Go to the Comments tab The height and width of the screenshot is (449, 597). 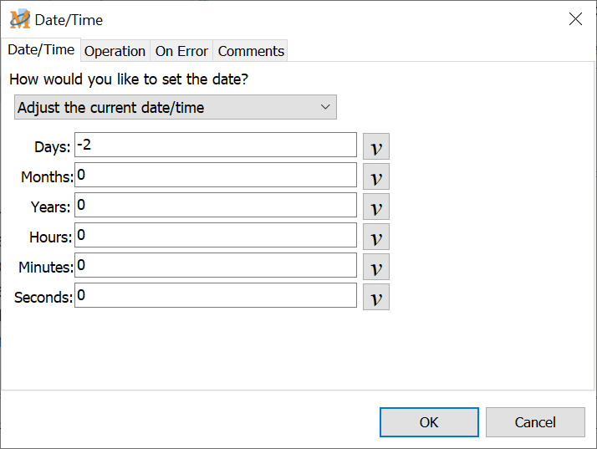coord(251,51)
